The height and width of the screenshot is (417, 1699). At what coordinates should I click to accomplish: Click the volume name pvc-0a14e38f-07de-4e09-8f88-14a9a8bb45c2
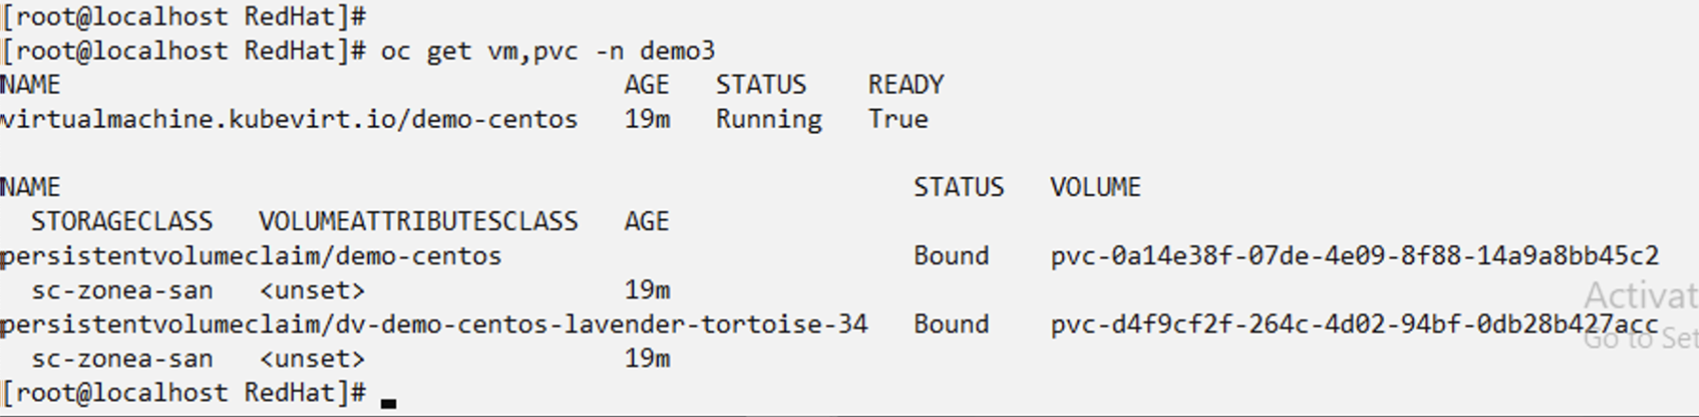1354,256
